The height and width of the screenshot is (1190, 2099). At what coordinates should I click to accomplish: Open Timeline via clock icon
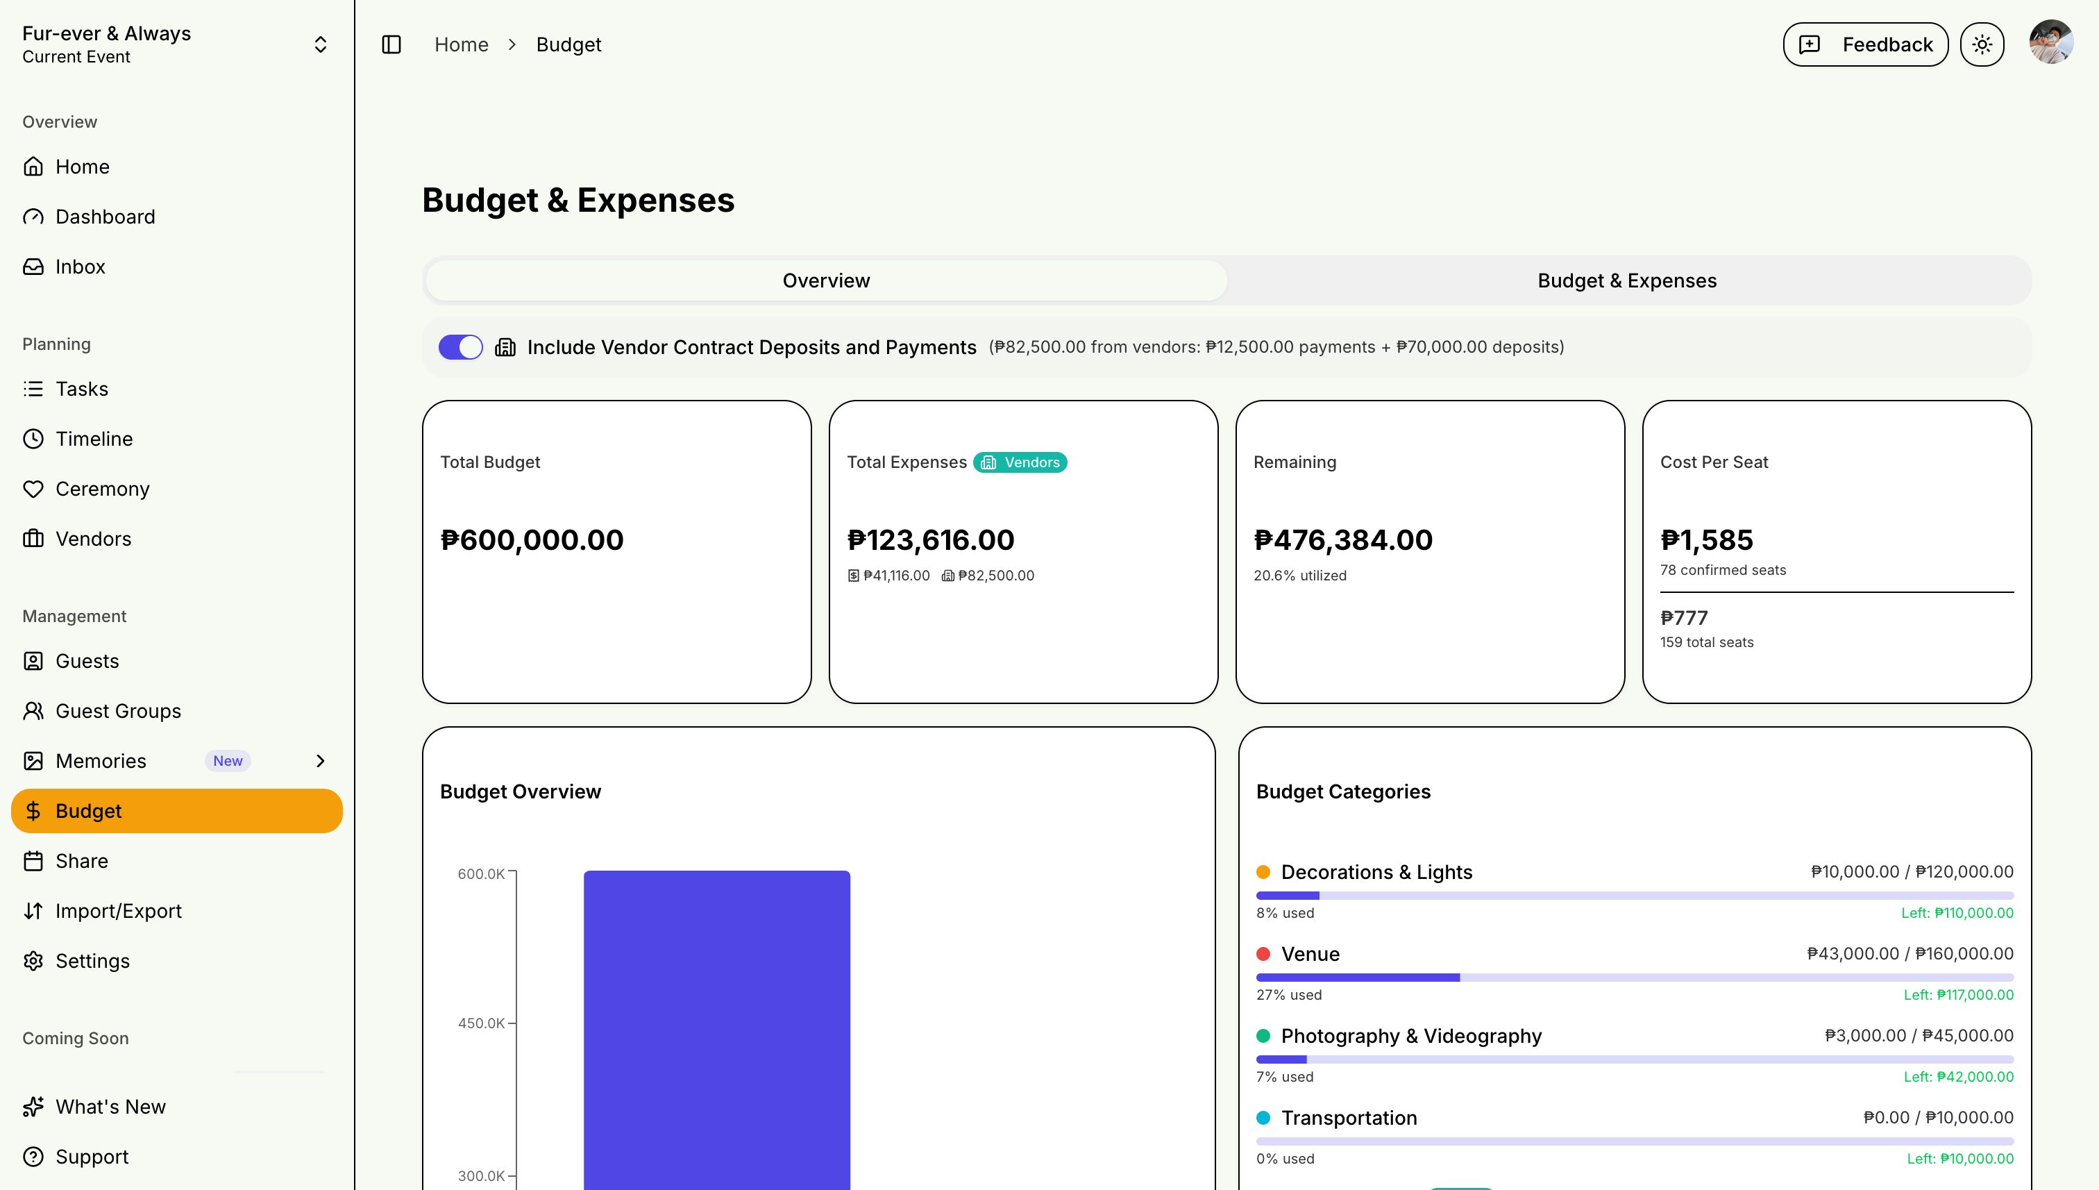[33, 439]
